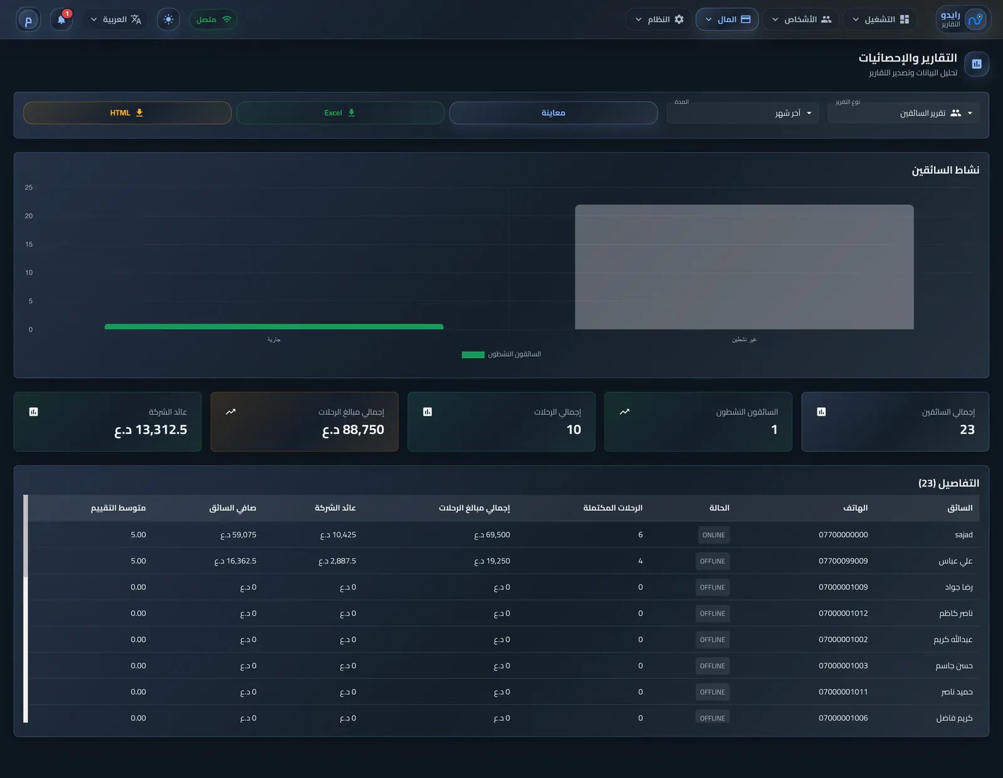
Task: Open the المال menu
Action: [727, 19]
